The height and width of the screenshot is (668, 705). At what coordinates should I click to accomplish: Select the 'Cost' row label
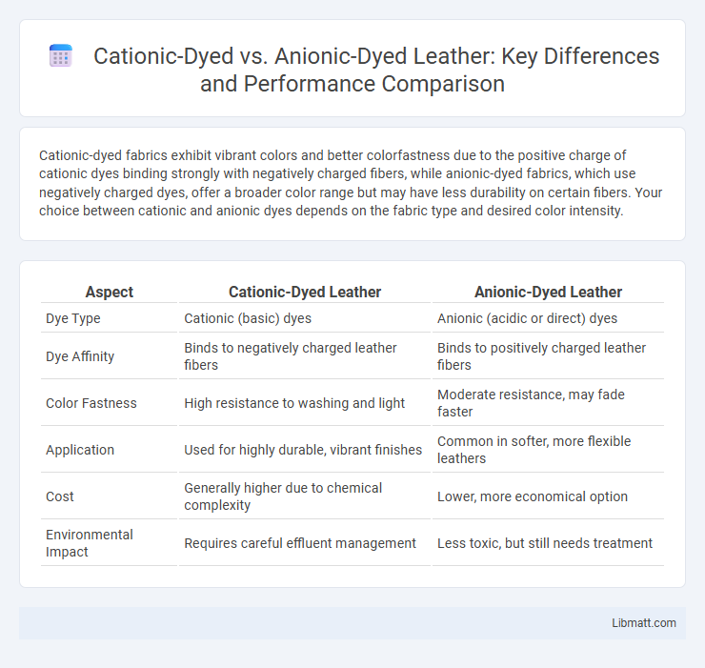pyautogui.click(x=60, y=496)
